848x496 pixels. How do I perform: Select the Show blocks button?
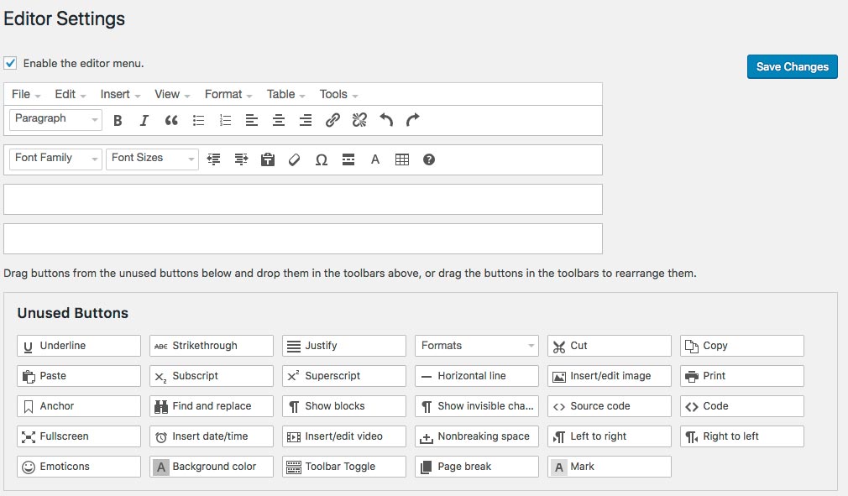coord(344,406)
